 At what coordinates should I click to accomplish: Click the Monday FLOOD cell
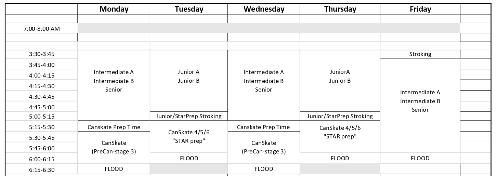click(x=114, y=169)
